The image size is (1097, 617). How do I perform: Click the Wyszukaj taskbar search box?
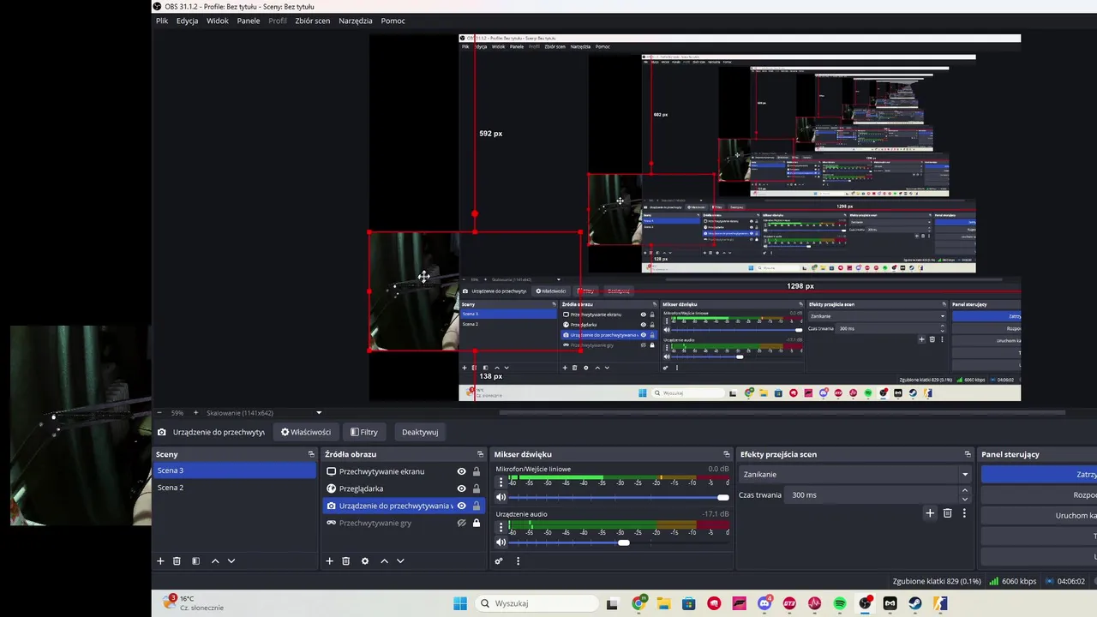coord(537,603)
